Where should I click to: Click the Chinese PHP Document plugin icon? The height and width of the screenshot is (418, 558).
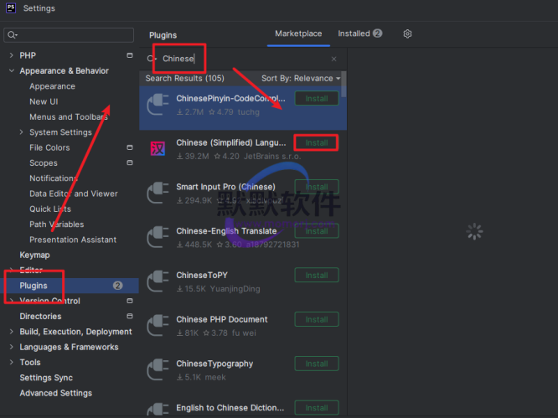(x=158, y=325)
